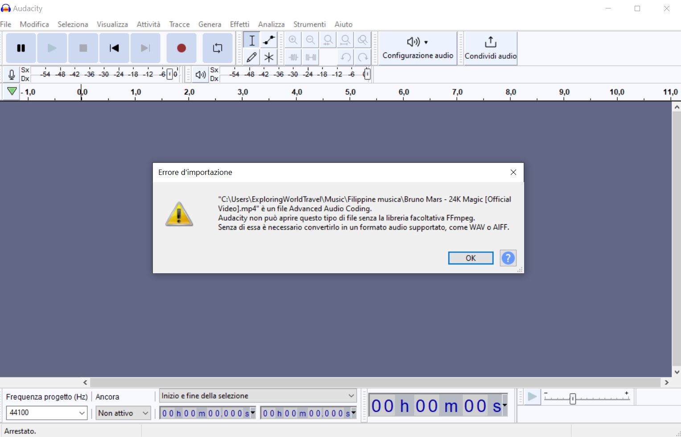The height and width of the screenshot is (437, 681).
Task: Open selection start time format arrow
Action: [x=253, y=413]
